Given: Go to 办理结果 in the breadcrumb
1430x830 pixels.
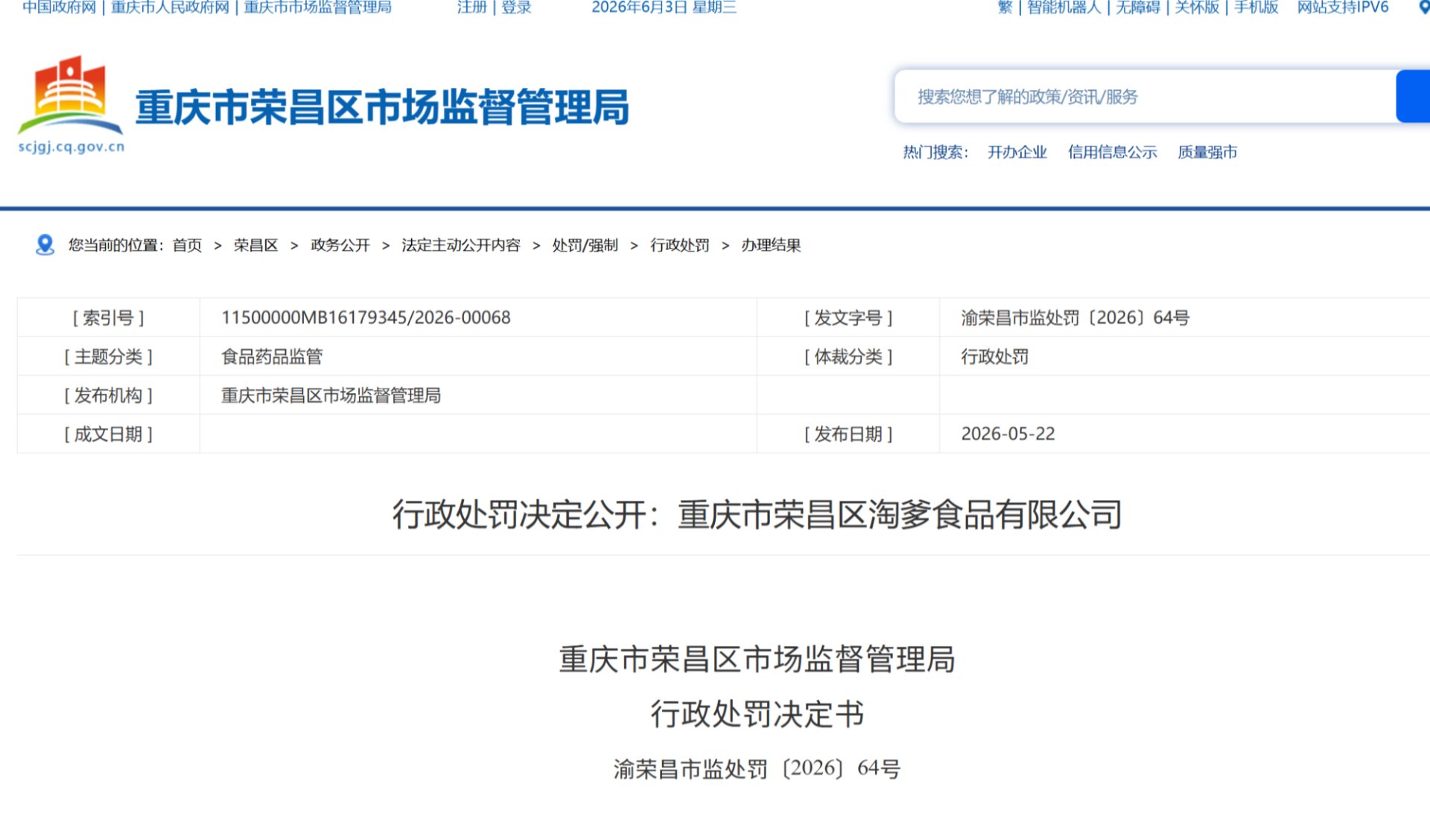Looking at the screenshot, I should click(x=771, y=246).
